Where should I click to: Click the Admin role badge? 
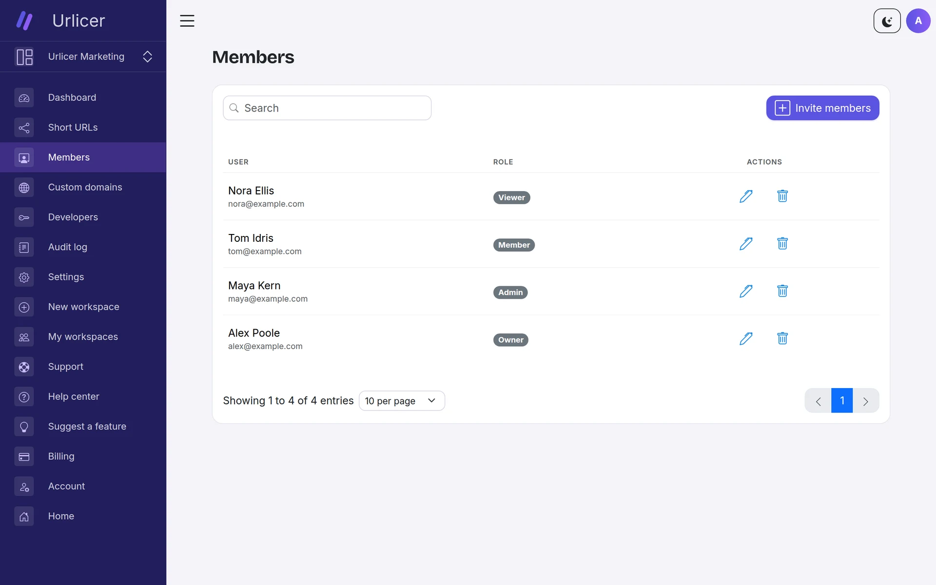pos(510,292)
